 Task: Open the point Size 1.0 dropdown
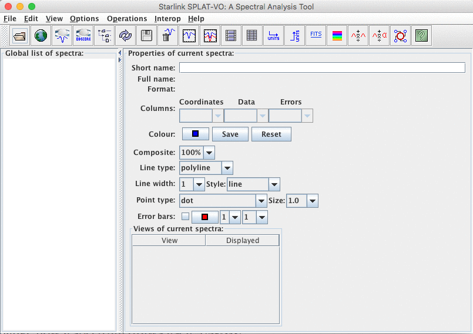click(312, 201)
